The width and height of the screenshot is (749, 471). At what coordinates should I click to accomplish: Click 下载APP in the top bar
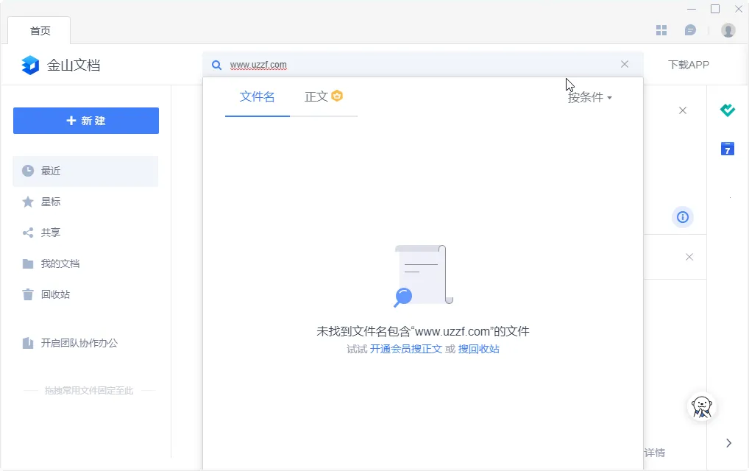[689, 65]
